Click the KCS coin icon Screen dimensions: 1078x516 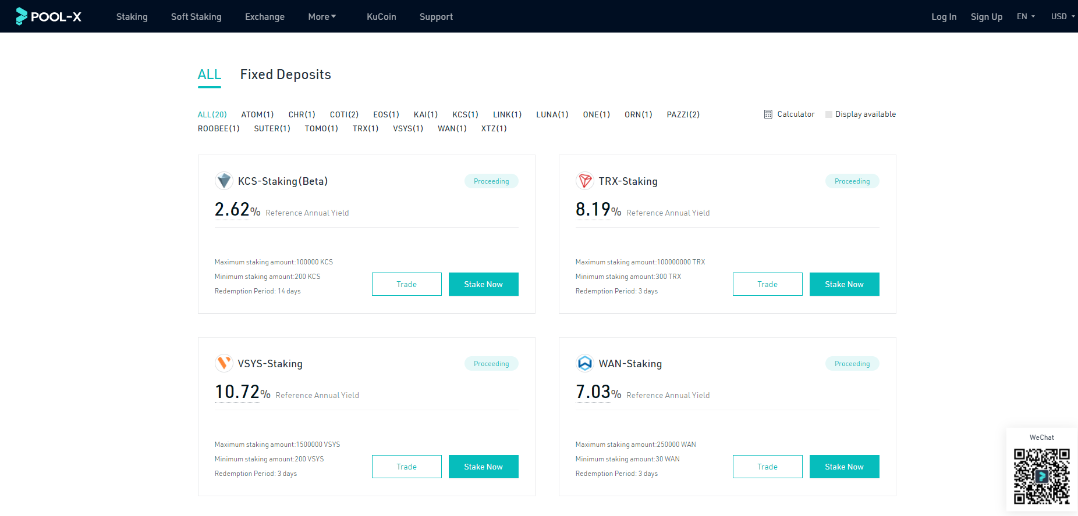[x=224, y=181]
